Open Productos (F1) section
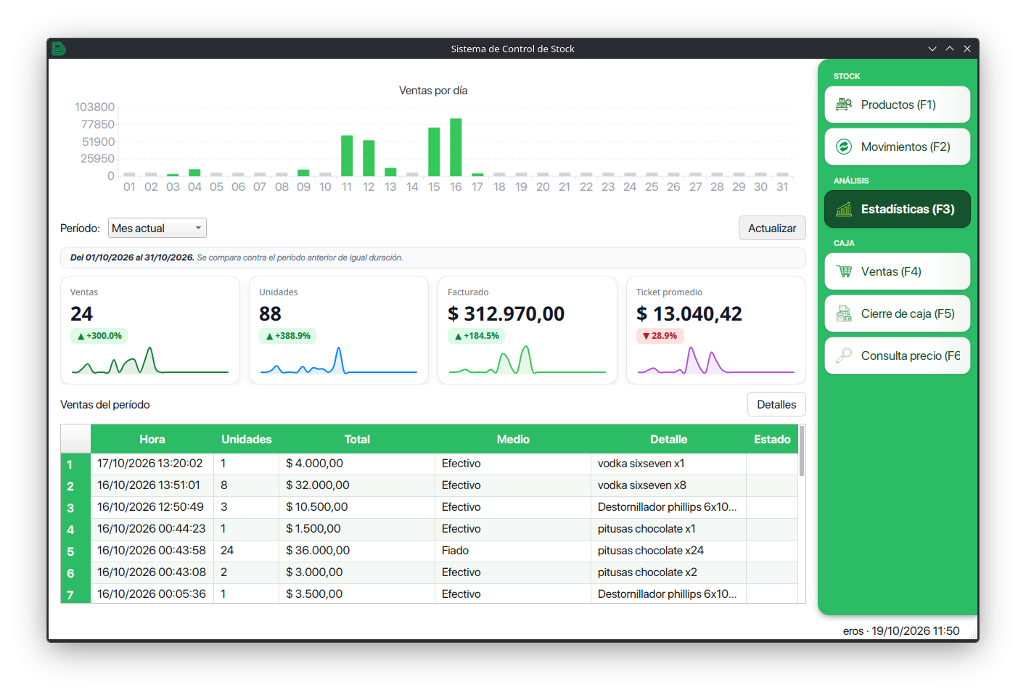The width and height of the screenshot is (1026, 698). pos(898,104)
